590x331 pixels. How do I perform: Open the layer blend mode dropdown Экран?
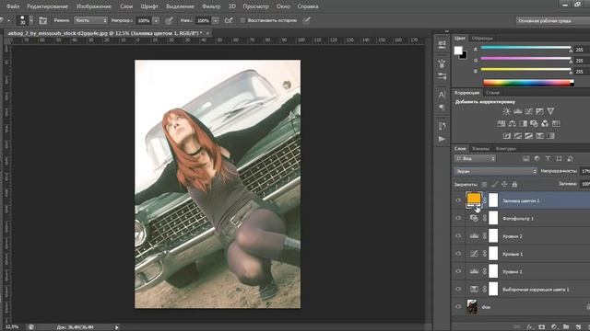point(496,171)
